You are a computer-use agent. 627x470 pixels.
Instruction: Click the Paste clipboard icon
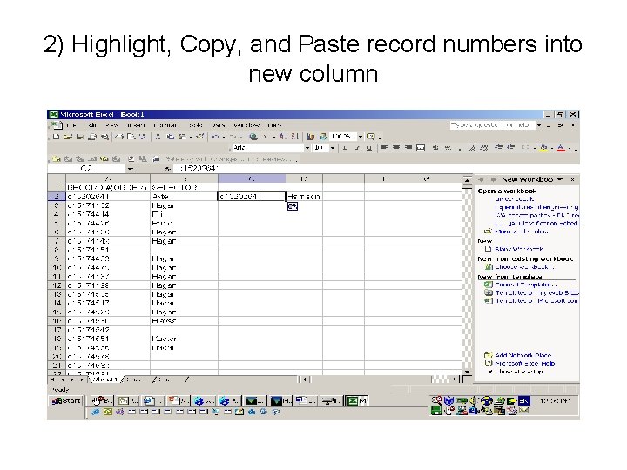(x=182, y=137)
